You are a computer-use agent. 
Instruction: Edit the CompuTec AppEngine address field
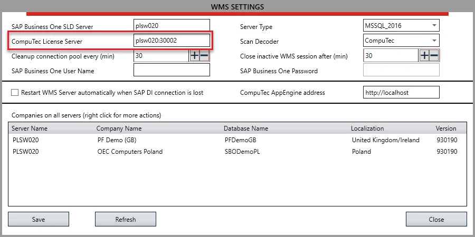pyautogui.click(x=401, y=93)
